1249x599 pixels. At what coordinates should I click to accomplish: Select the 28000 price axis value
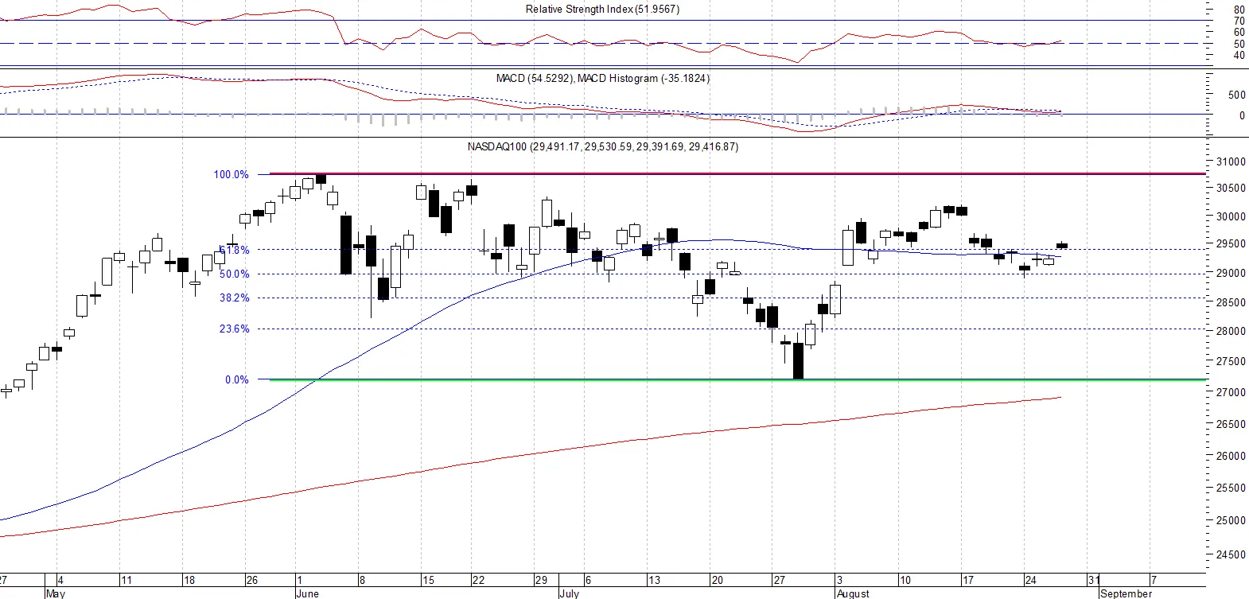[x=1231, y=331]
